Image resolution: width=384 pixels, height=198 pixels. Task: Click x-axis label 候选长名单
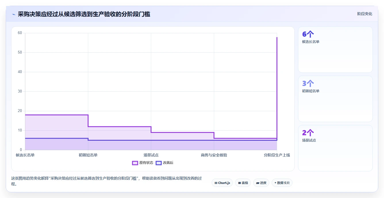pos(25,155)
